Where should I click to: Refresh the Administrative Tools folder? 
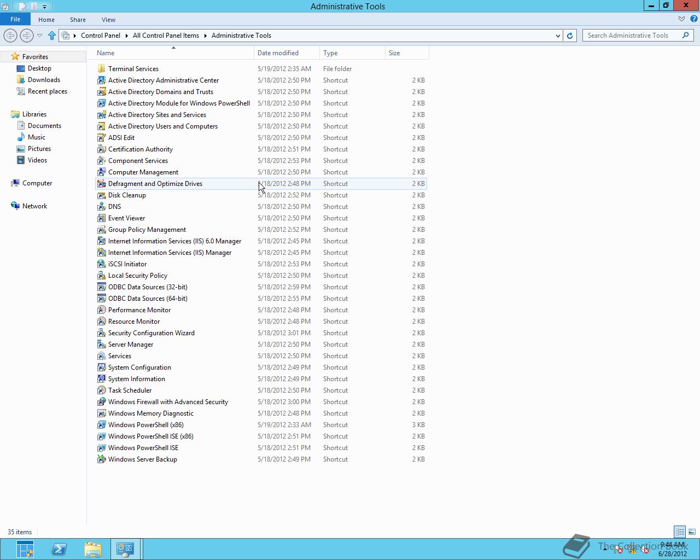pos(570,36)
